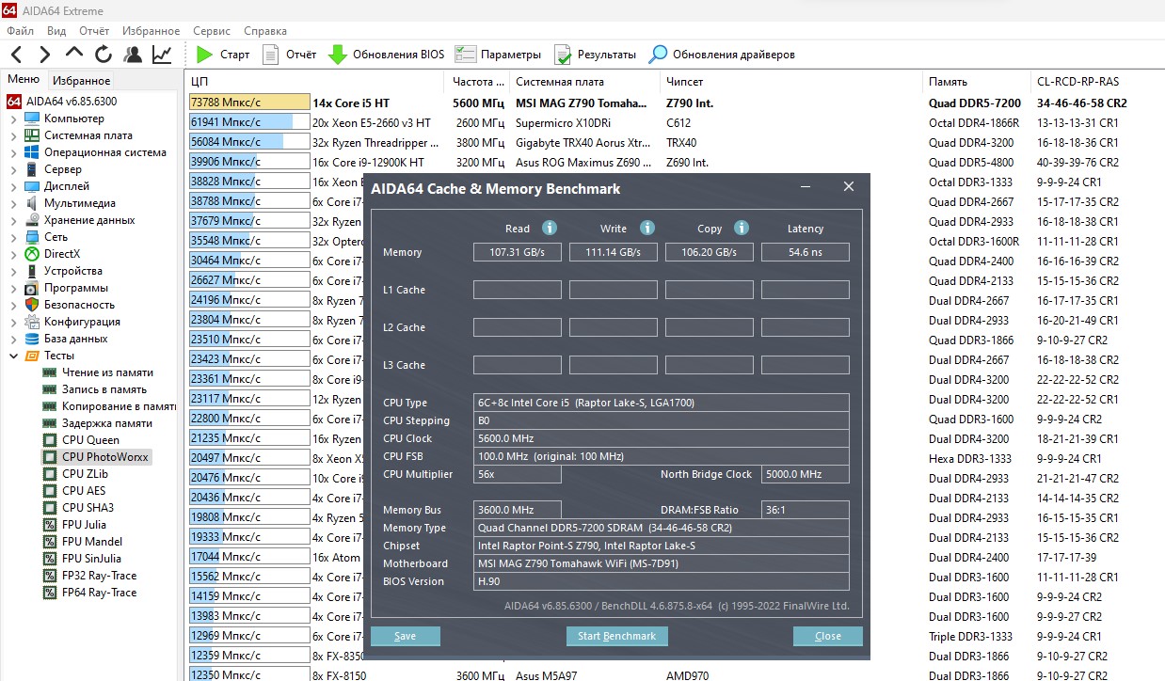Open Результаты from the toolbar
The height and width of the screenshot is (681, 1165).
(595, 55)
